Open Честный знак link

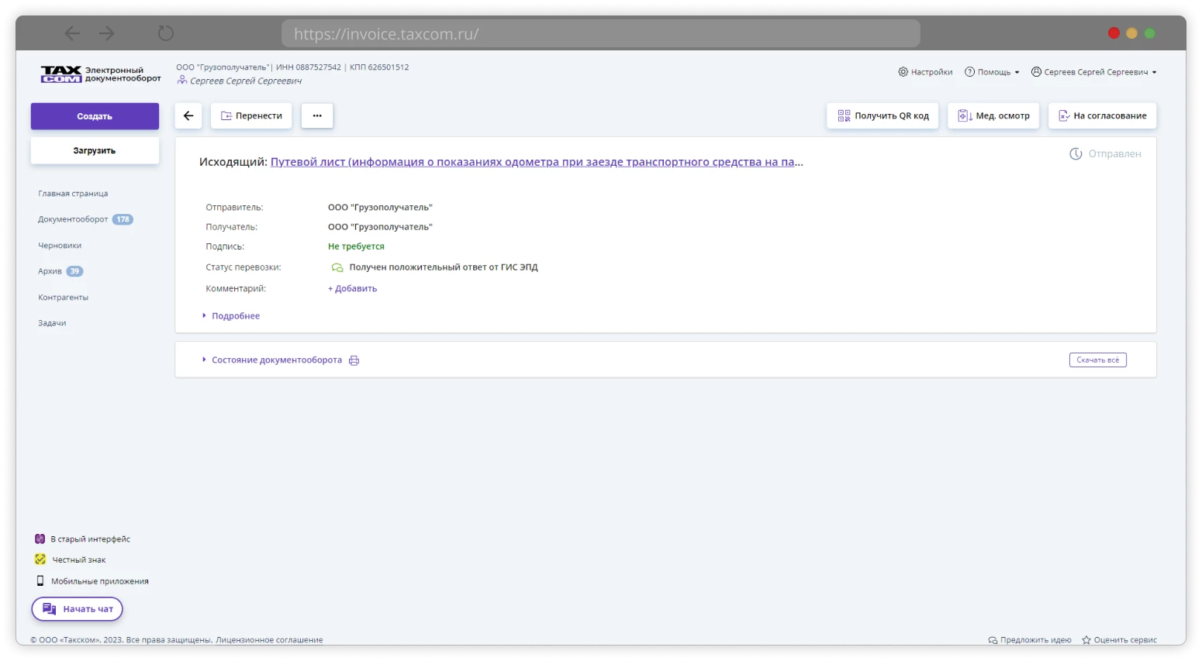(x=78, y=560)
